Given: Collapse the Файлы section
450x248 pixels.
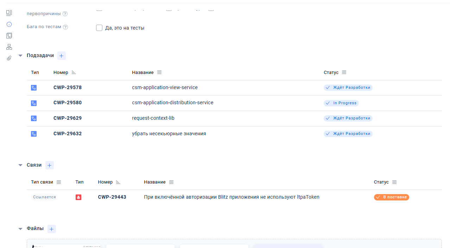Looking at the screenshot, I should [x=20, y=229].
